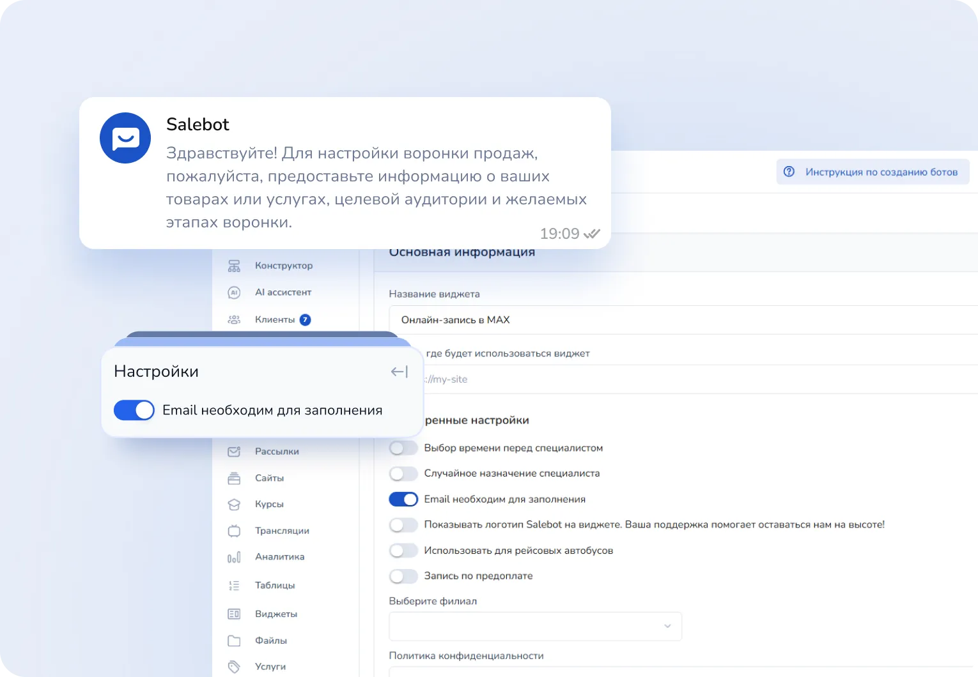Open AI ассистент via its icon
The image size is (978, 677).
click(234, 293)
